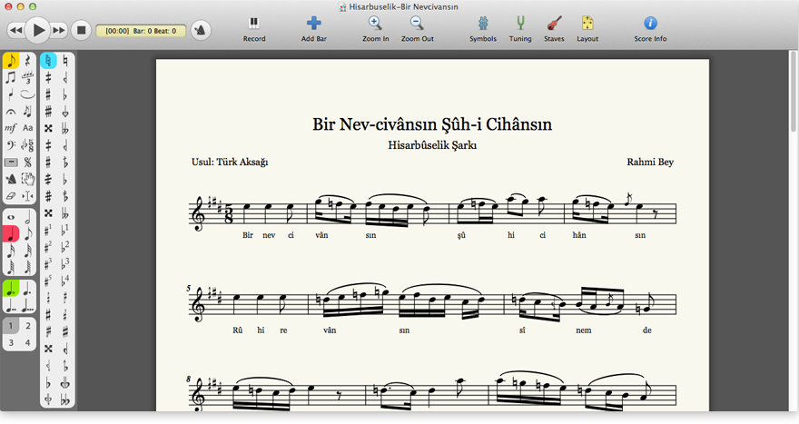This screenshot has height=424, width=799.
Task: Click the subtitle Hisarbûselik Şarkı
Action: coord(432,145)
